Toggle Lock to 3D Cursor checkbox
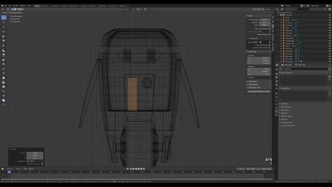Viewport: 332px width, 187px height. tap(270, 45)
